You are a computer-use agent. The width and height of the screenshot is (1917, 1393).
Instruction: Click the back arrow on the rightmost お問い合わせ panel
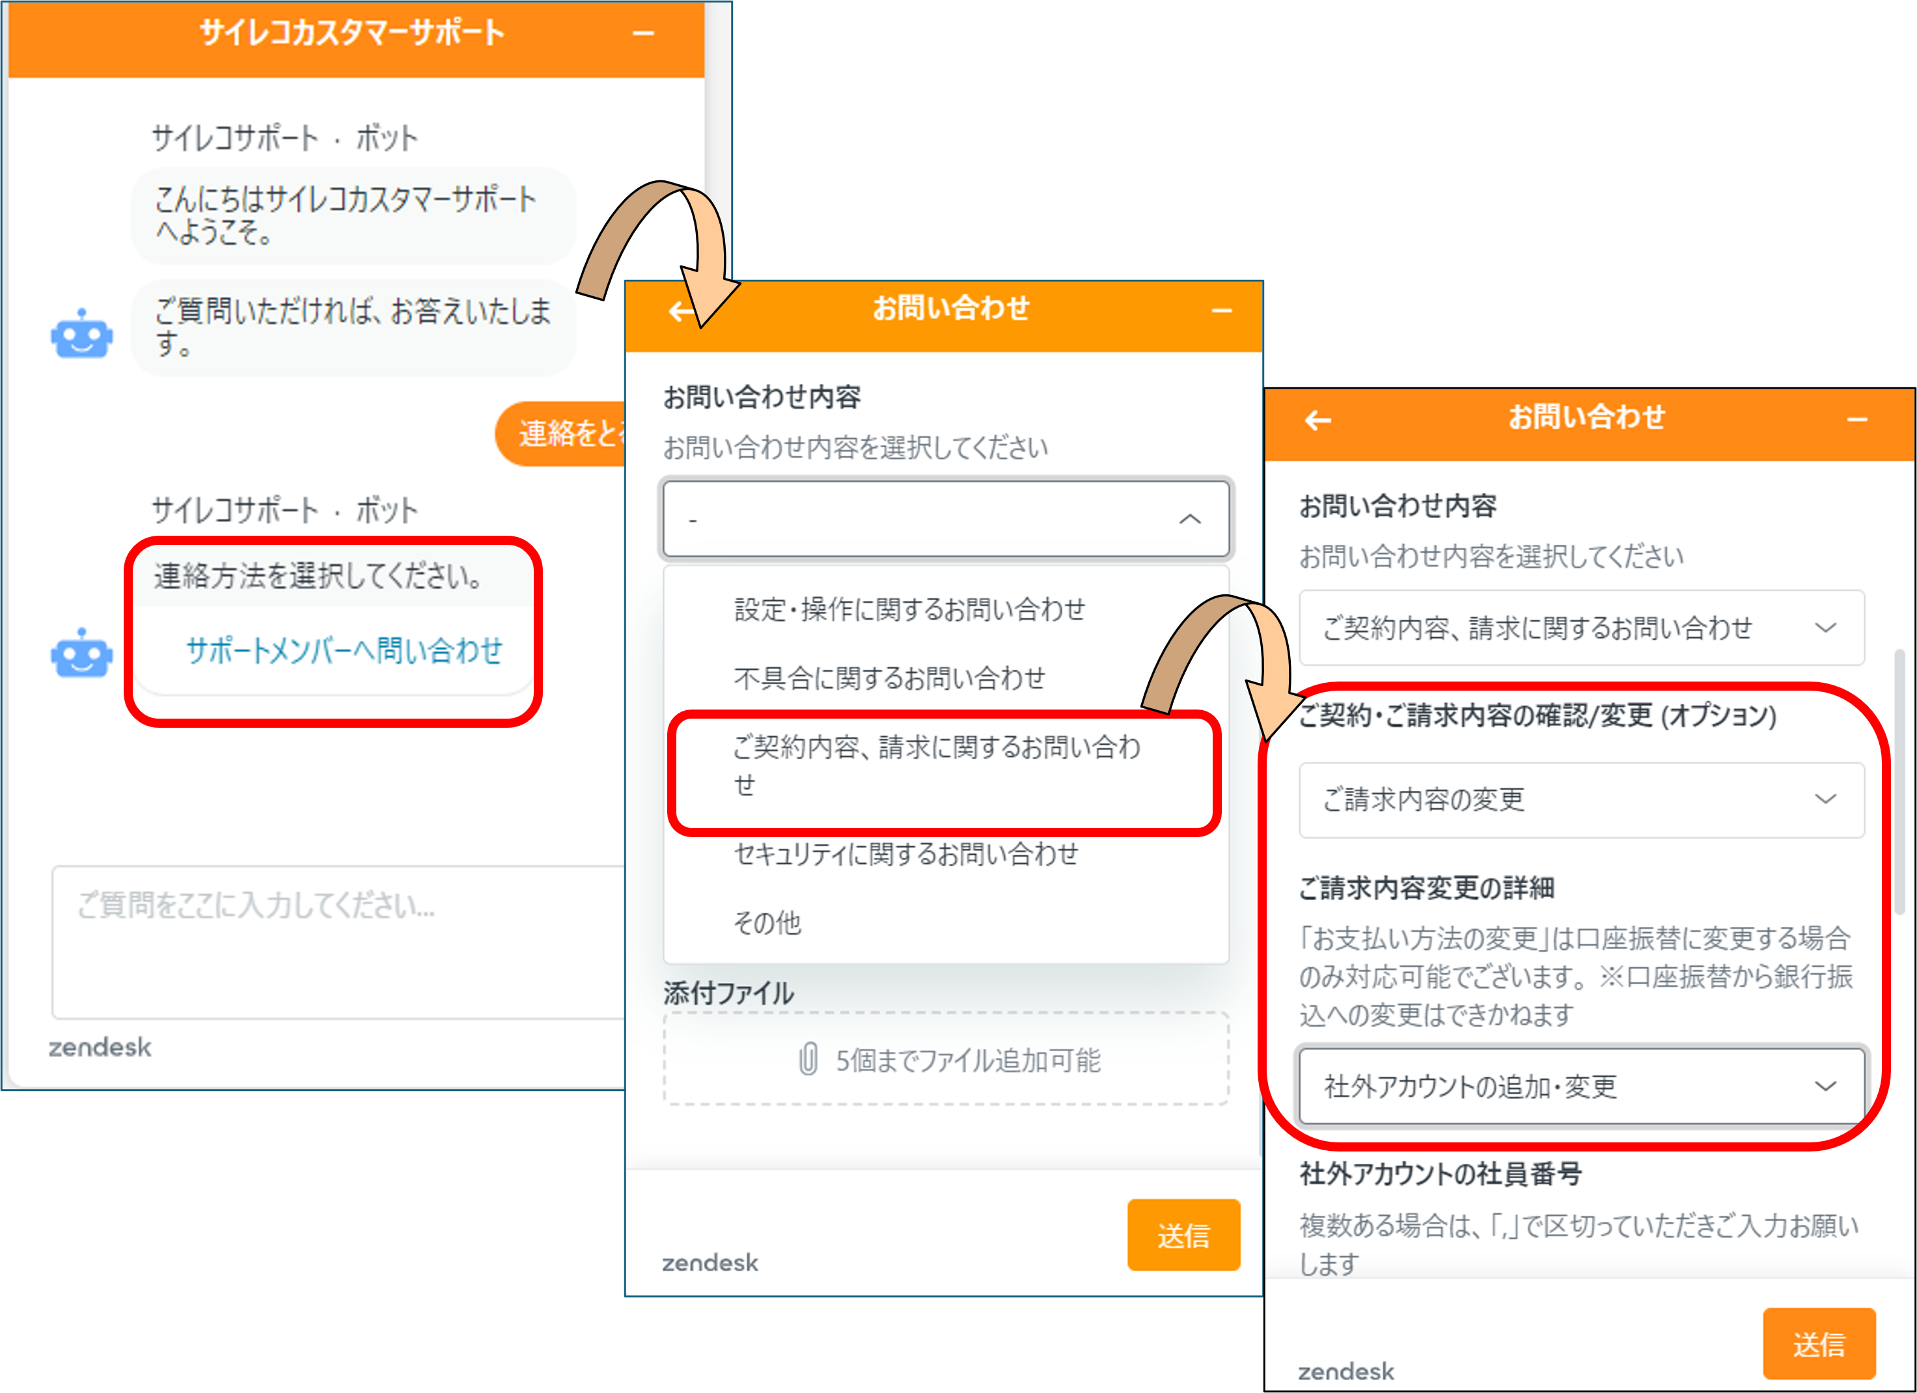[1319, 419]
